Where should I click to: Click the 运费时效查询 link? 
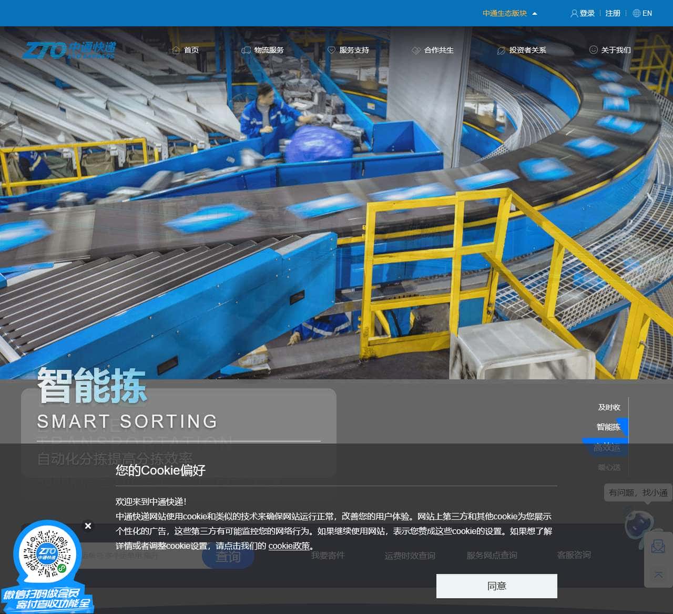click(410, 555)
